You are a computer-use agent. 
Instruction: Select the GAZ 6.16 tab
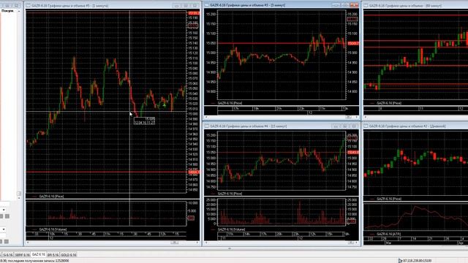tap(39, 255)
